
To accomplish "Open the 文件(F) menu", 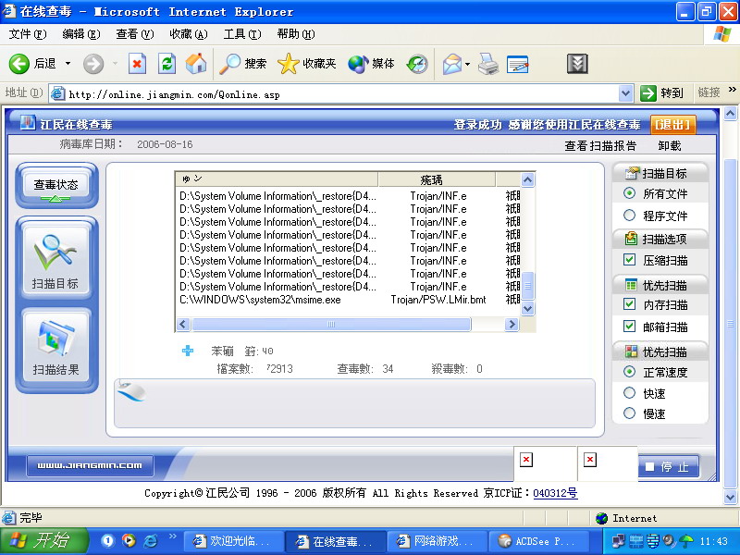I will (x=28, y=34).
